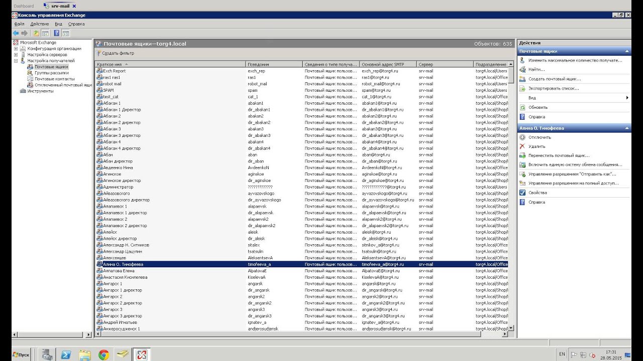Image resolution: width=643 pixels, height=361 pixels.
Task: Click the Экспортировать список action icon
Action: coord(522,88)
